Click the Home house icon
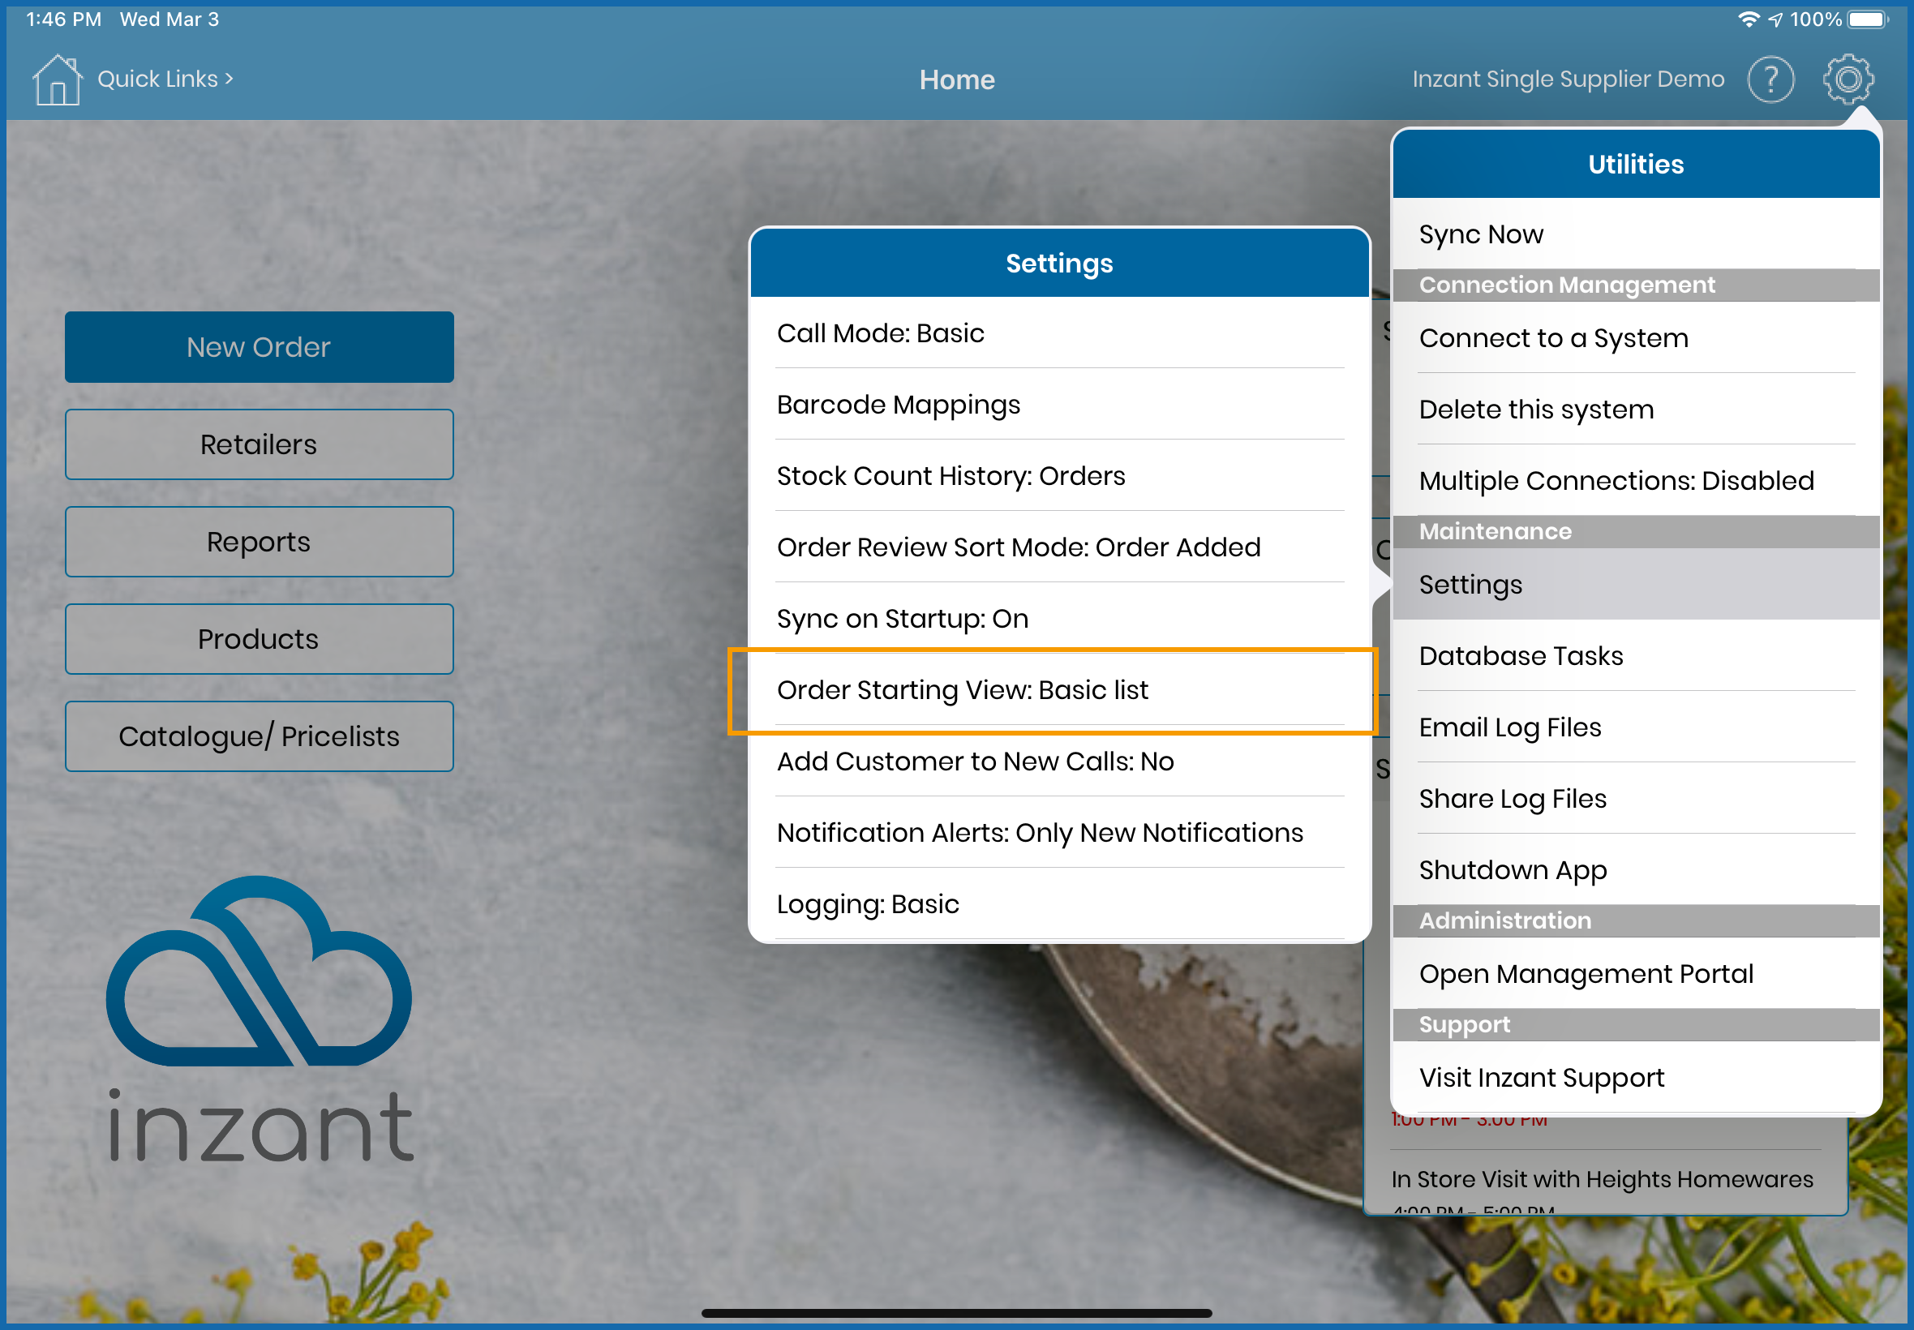This screenshot has width=1914, height=1330. point(57,80)
